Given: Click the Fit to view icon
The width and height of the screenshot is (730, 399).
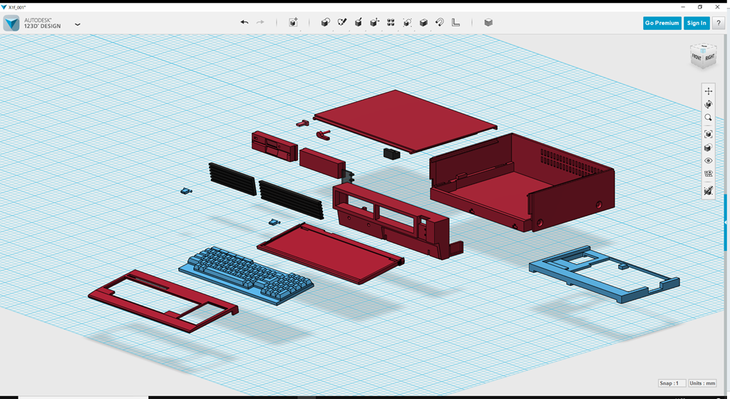Looking at the screenshot, I should pyautogui.click(x=708, y=134).
